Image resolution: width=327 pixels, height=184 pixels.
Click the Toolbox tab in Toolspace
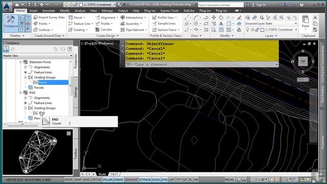76,154
